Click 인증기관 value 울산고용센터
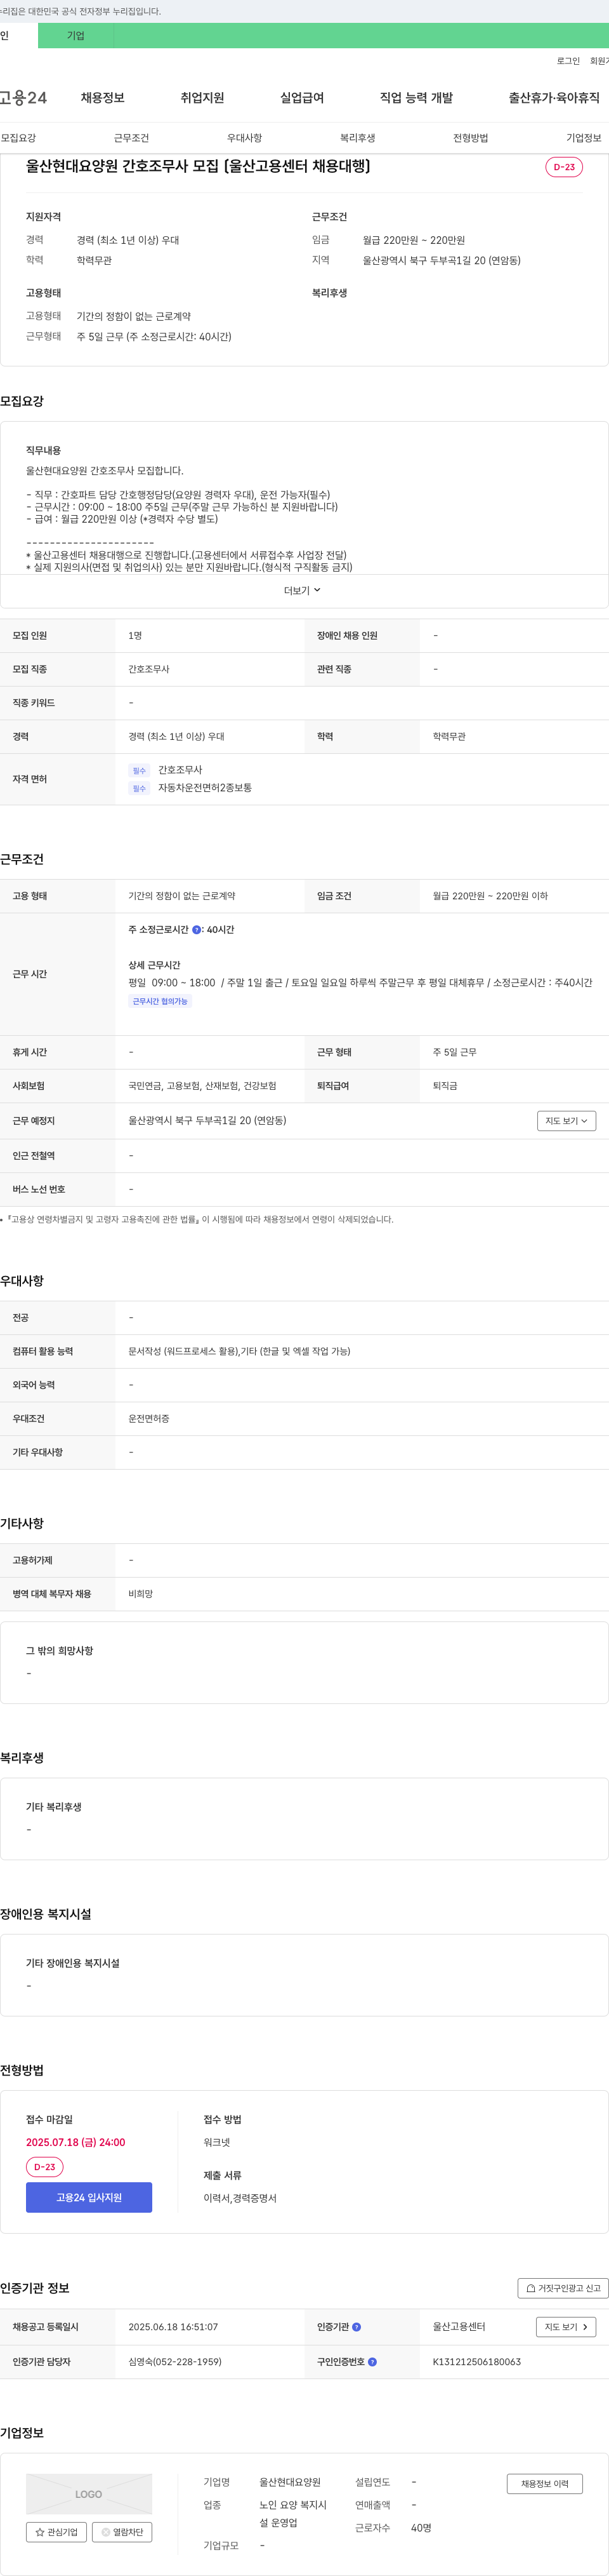Image resolution: width=609 pixels, height=2576 pixels. pos(459,2327)
